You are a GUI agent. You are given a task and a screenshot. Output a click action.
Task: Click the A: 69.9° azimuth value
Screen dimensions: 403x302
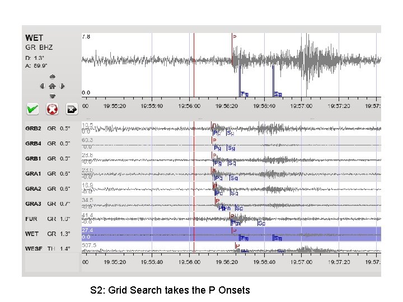(36, 66)
